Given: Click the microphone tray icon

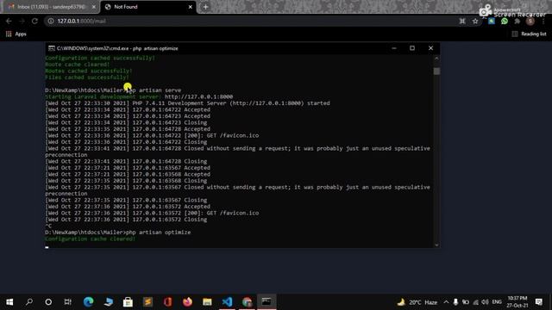Looking at the screenshot, I should point(455,302).
